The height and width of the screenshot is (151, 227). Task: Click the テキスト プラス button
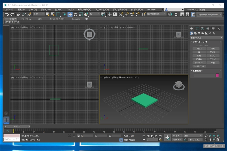tap(199, 66)
